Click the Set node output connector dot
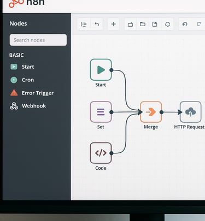 coord(112,112)
